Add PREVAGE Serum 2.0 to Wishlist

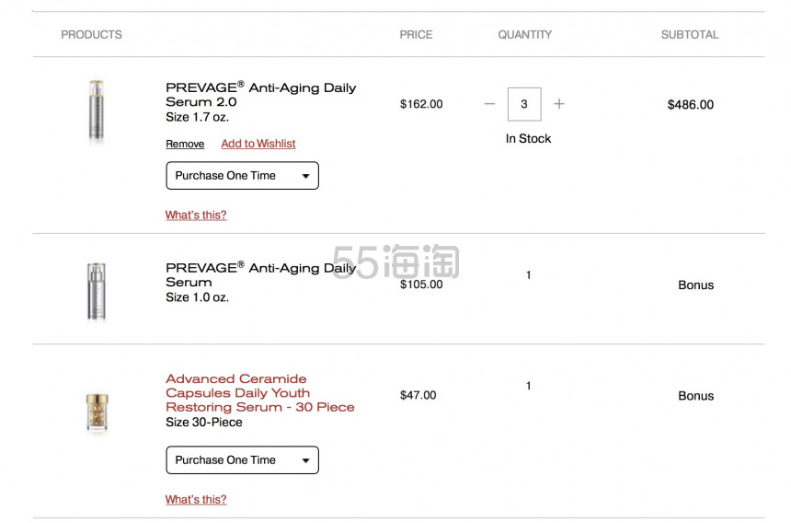[258, 144]
